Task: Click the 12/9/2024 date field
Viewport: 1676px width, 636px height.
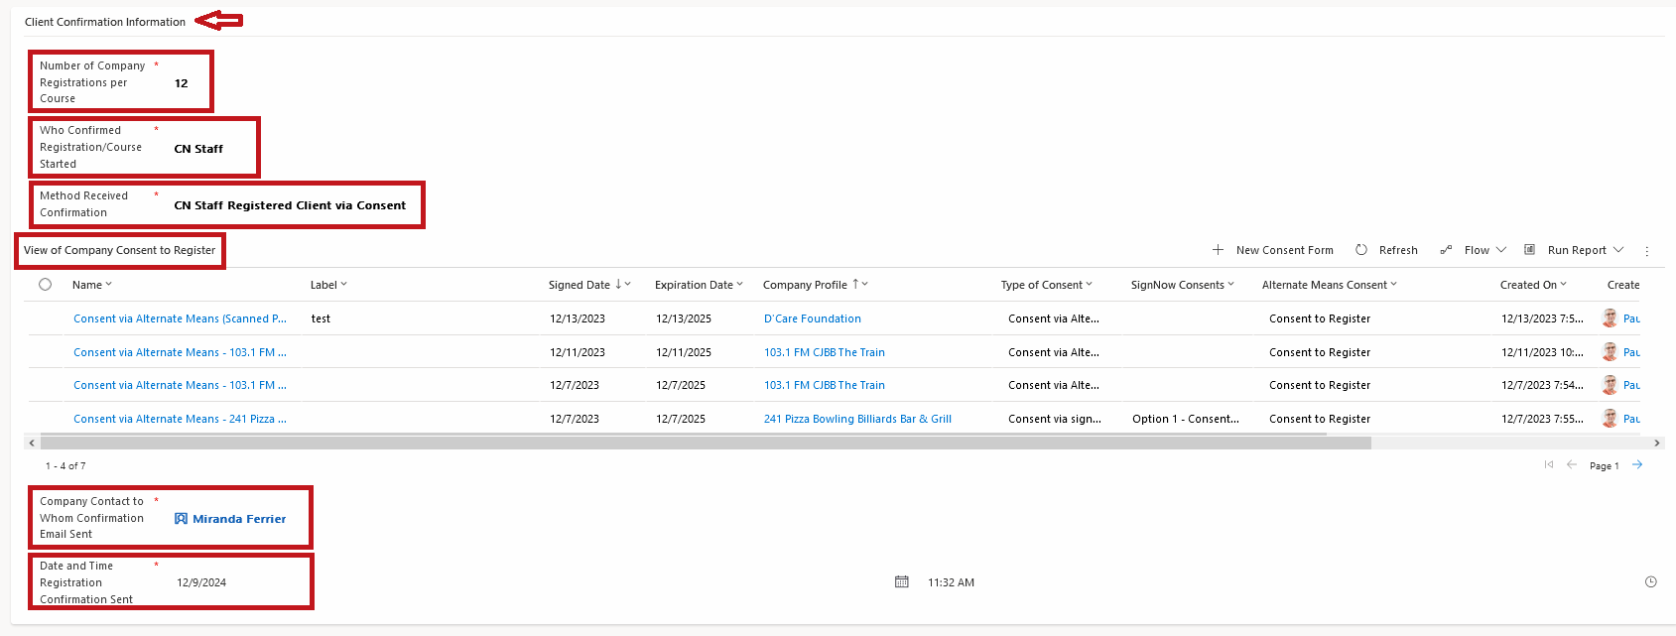Action: (x=201, y=582)
